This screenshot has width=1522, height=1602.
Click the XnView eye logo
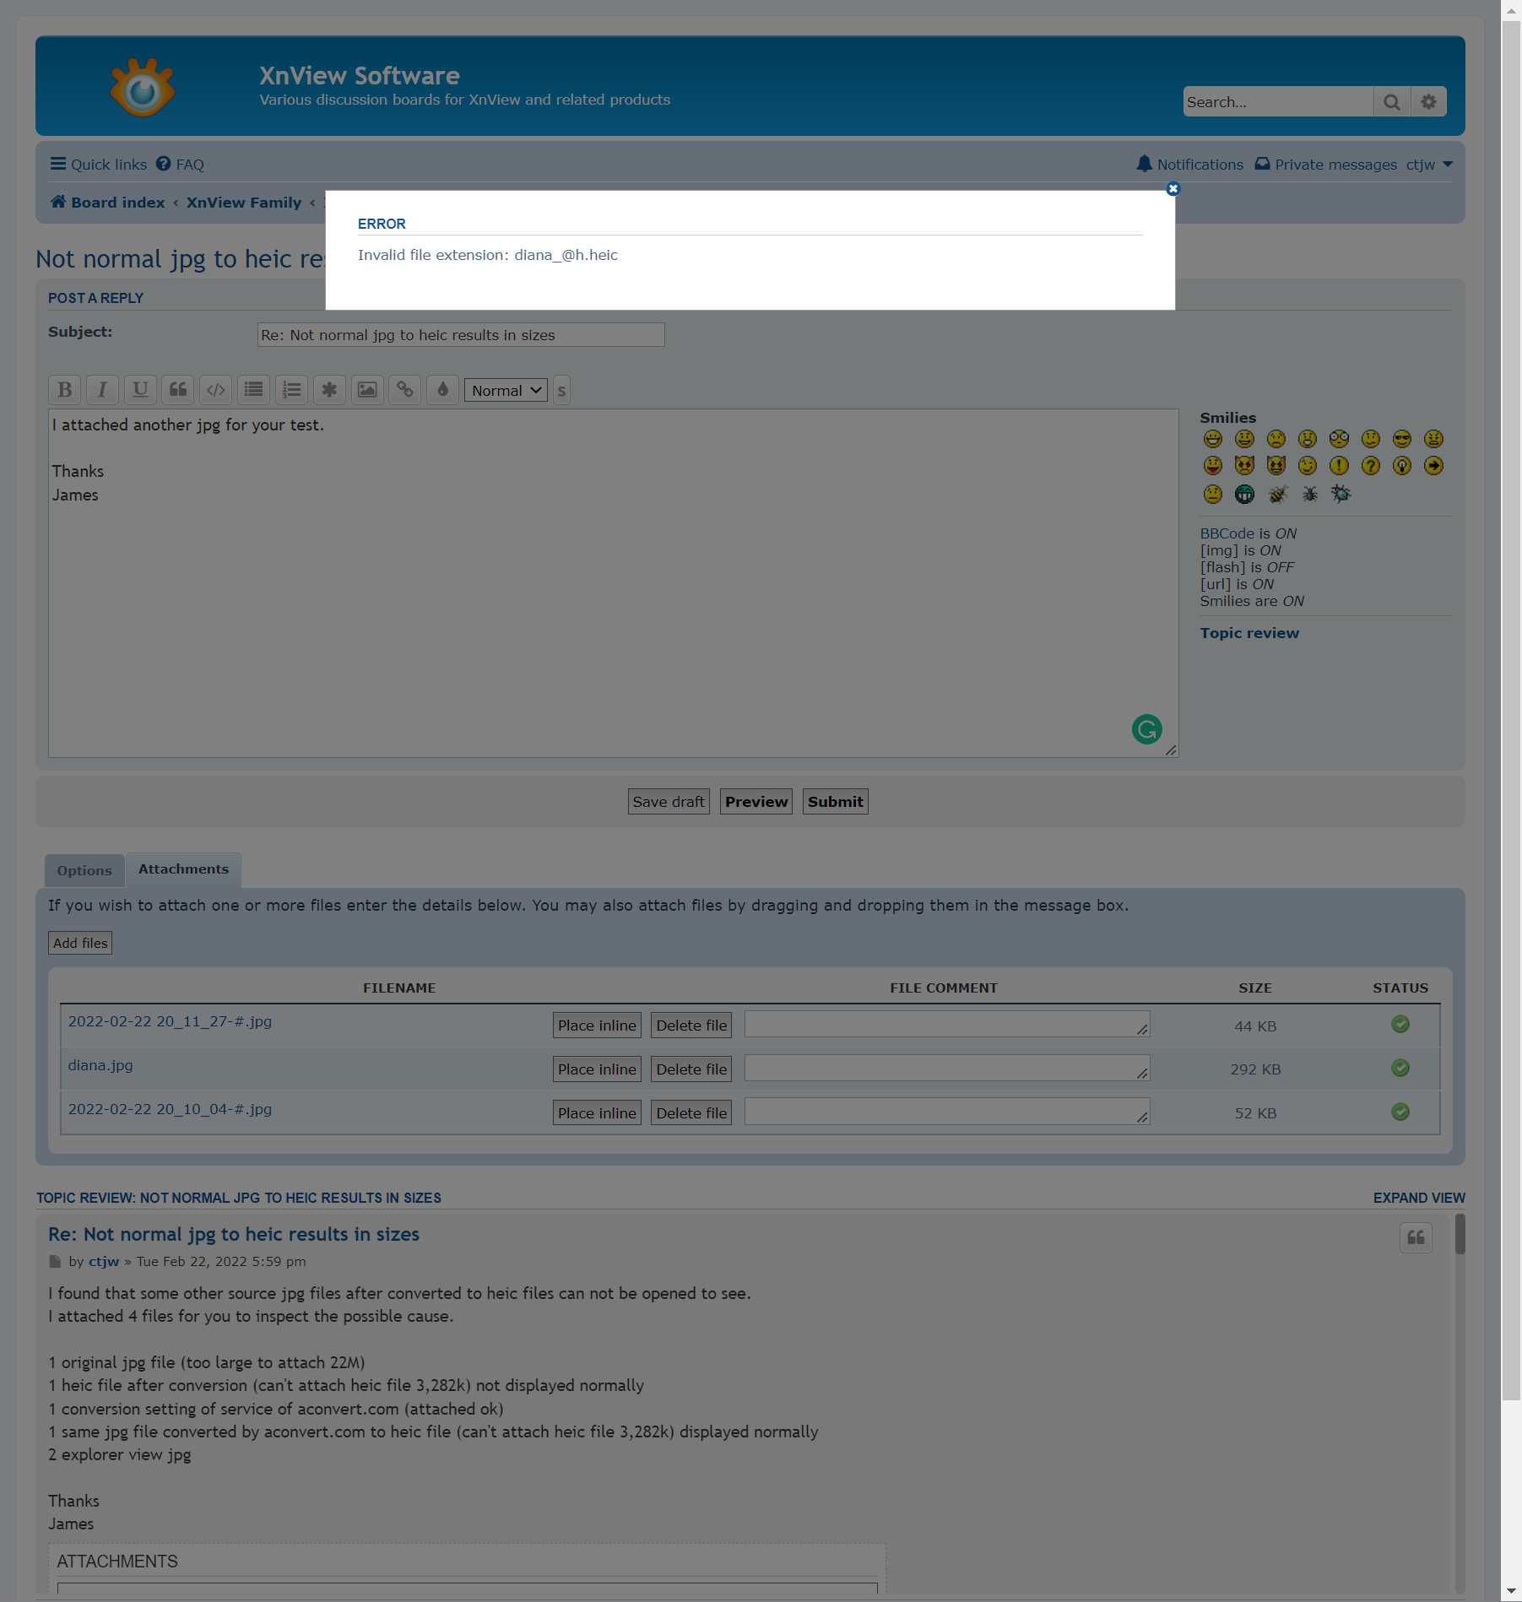click(x=143, y=88)
